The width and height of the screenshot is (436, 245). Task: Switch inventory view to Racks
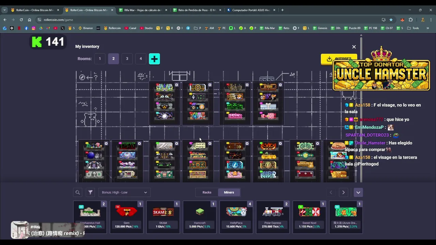pos(207,192)
